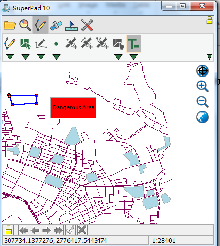
Task: Toggle the edit pencil toolbar tab
Action: point(41,25)
